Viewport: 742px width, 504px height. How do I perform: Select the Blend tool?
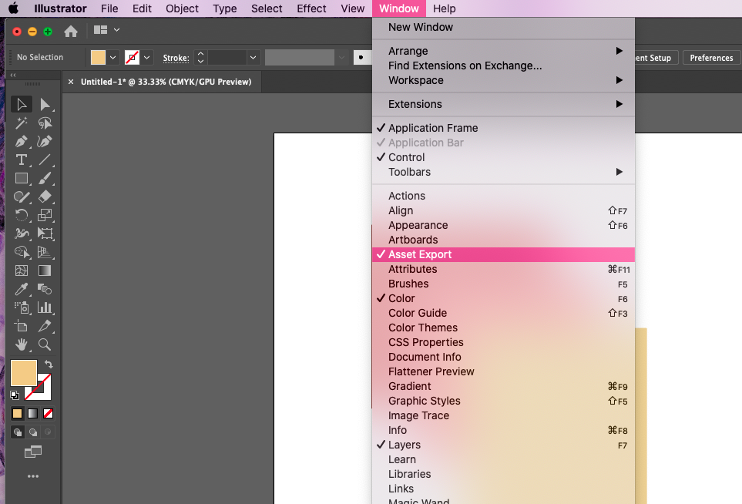pos(45,289)
